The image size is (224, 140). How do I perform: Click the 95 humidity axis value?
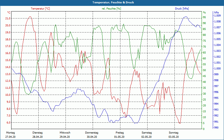coord(204,17)
